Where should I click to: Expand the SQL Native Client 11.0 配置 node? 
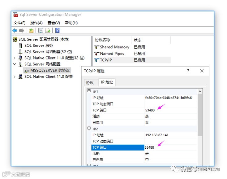coord(14,76)
